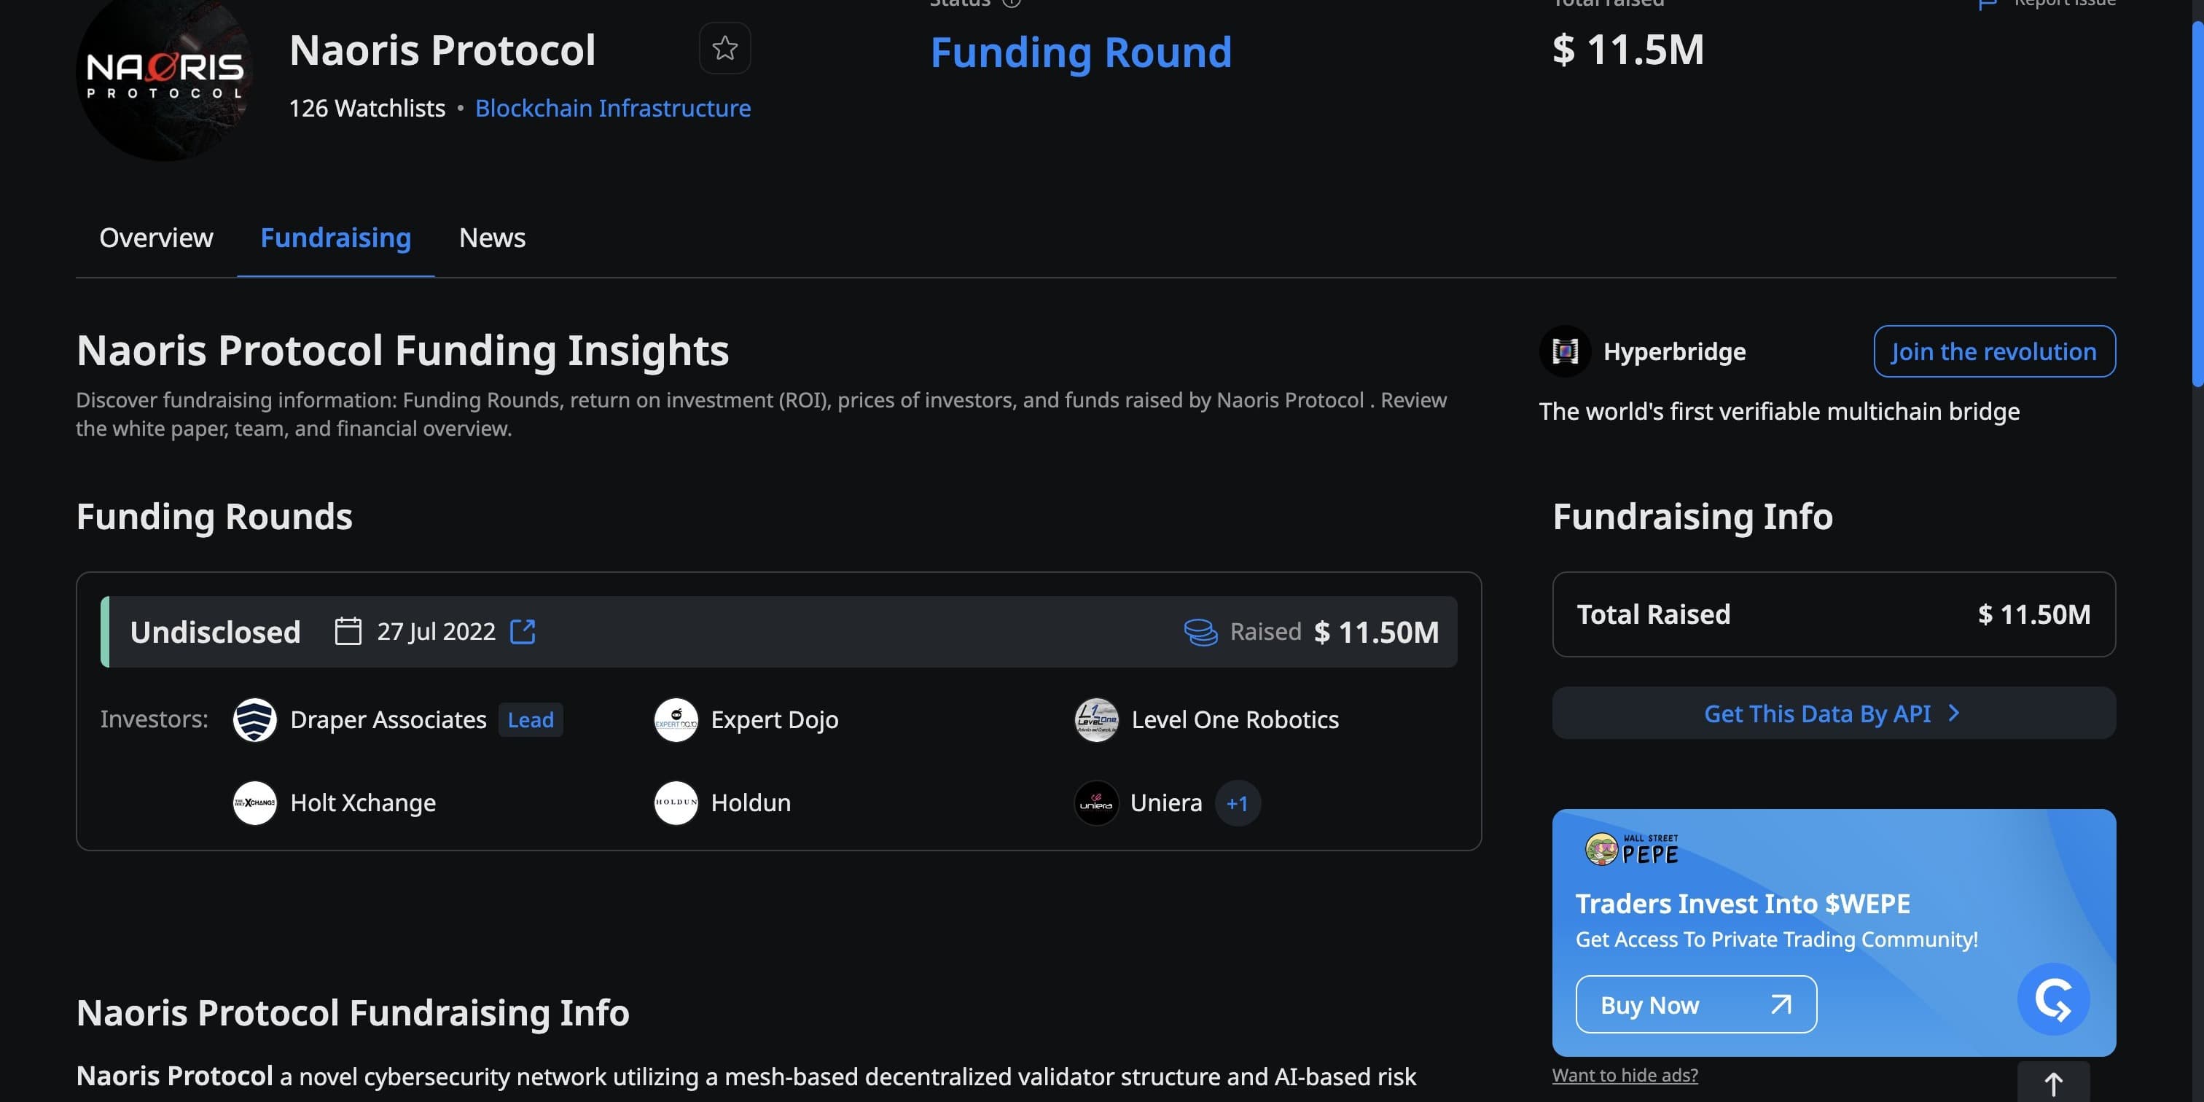Click the Undisclosed round label

coord(215,631)
